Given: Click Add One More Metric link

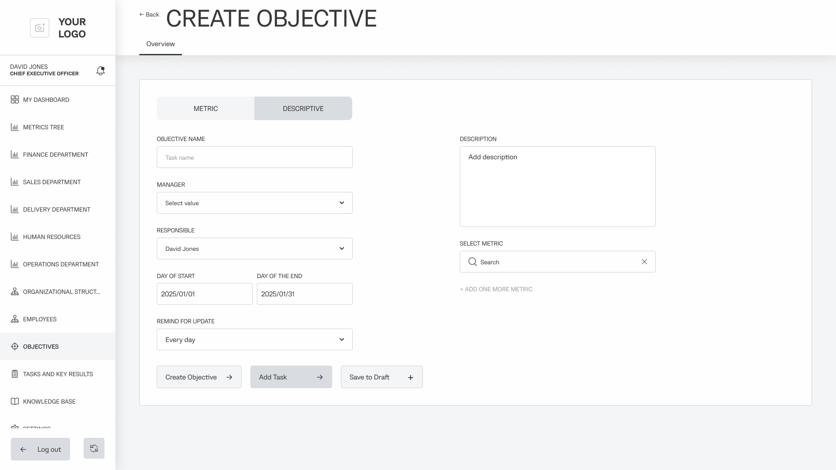Looking at the screenshot, I should tap(496, 289).
